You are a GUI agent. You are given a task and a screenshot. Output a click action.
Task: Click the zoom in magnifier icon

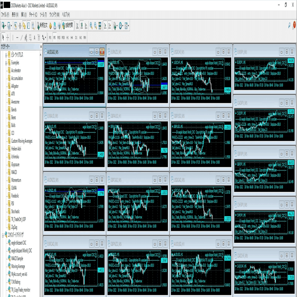coord(91,26)
